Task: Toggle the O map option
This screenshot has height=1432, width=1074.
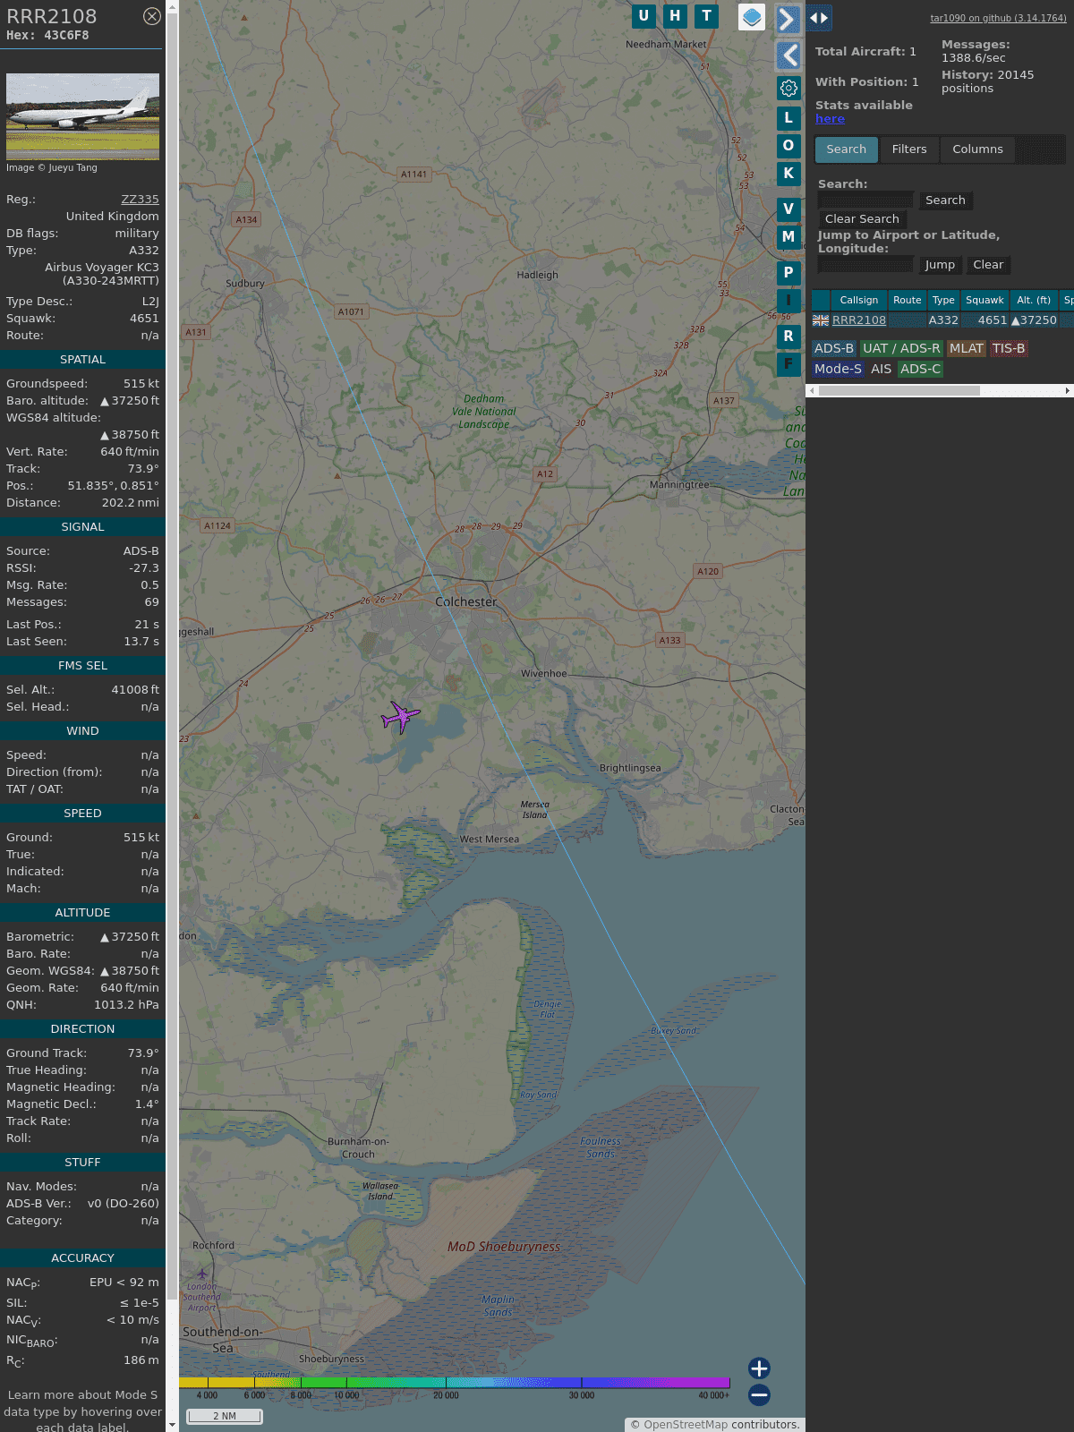Action: tap(788, 145)
